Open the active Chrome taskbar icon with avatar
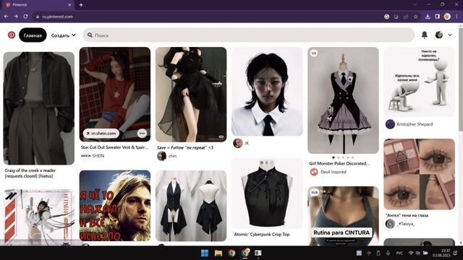 click(x=245, y=253)
